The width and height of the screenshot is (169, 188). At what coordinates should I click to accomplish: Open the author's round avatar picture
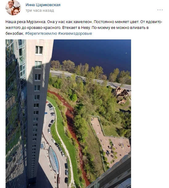(x=13, y=8)
